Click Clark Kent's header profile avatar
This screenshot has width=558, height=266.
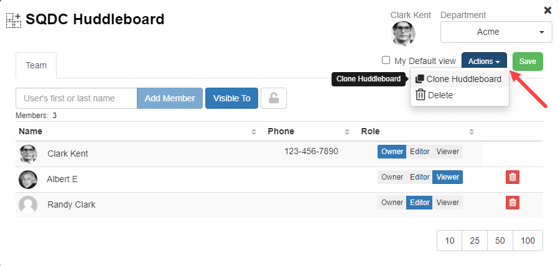click(x=403, y=34)
